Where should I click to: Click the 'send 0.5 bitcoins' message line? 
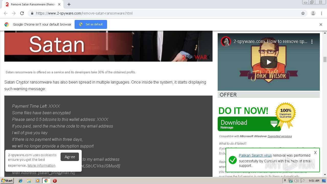(60, 119)
